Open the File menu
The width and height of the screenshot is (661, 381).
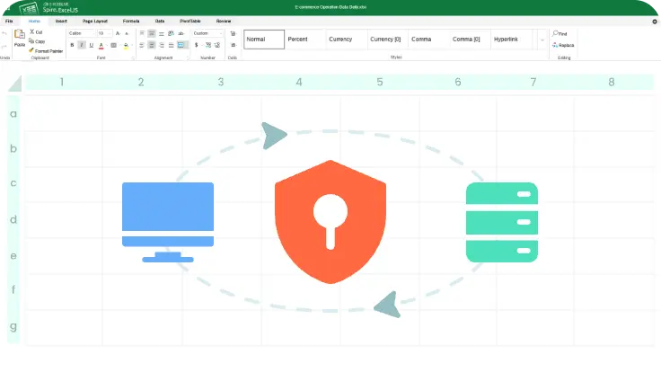pos(9,20)
